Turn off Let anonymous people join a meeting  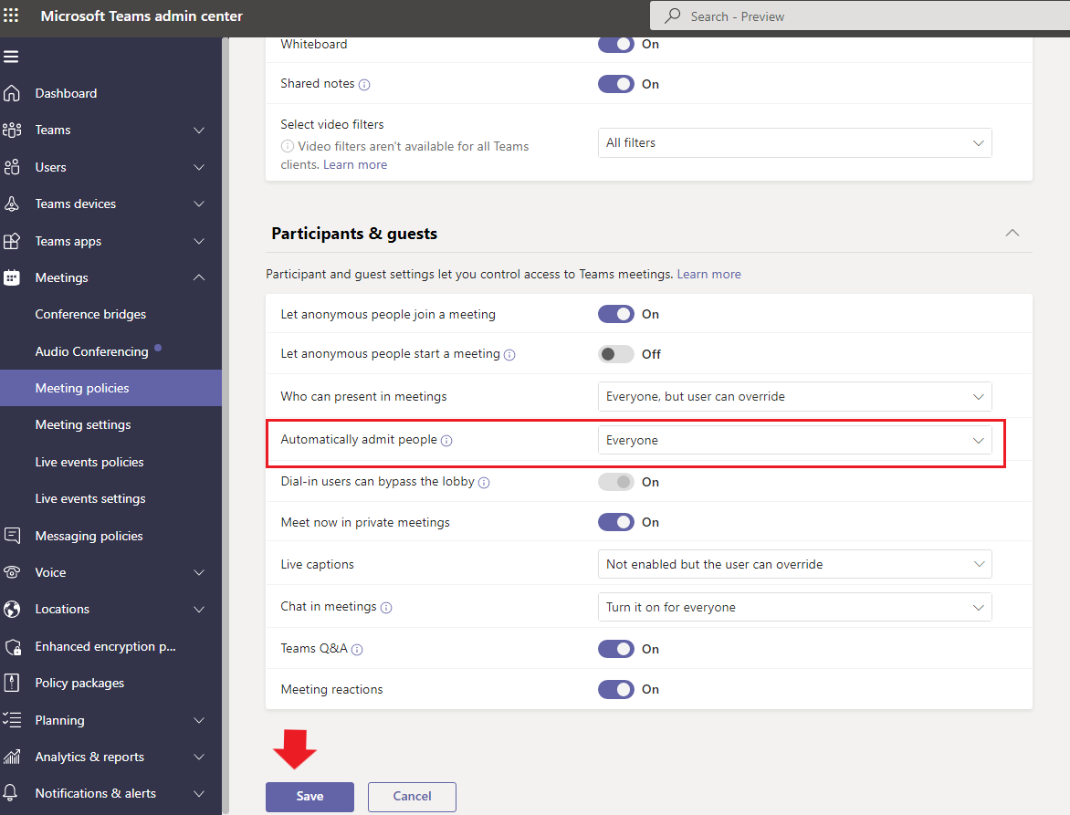click(x=616, y=314)
